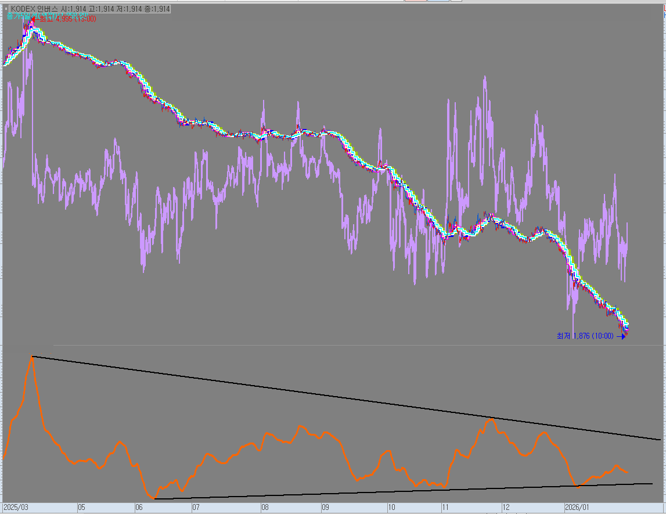Click the blue arrow at the 최저 marker
Image resolution: width=666 pixels, height=514 pixels.
click(x=622, y=336)
